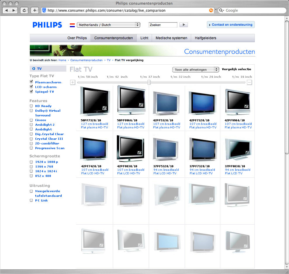
Task: Tick the Crystal Clear III checkbox
Action: click(31, 139)
